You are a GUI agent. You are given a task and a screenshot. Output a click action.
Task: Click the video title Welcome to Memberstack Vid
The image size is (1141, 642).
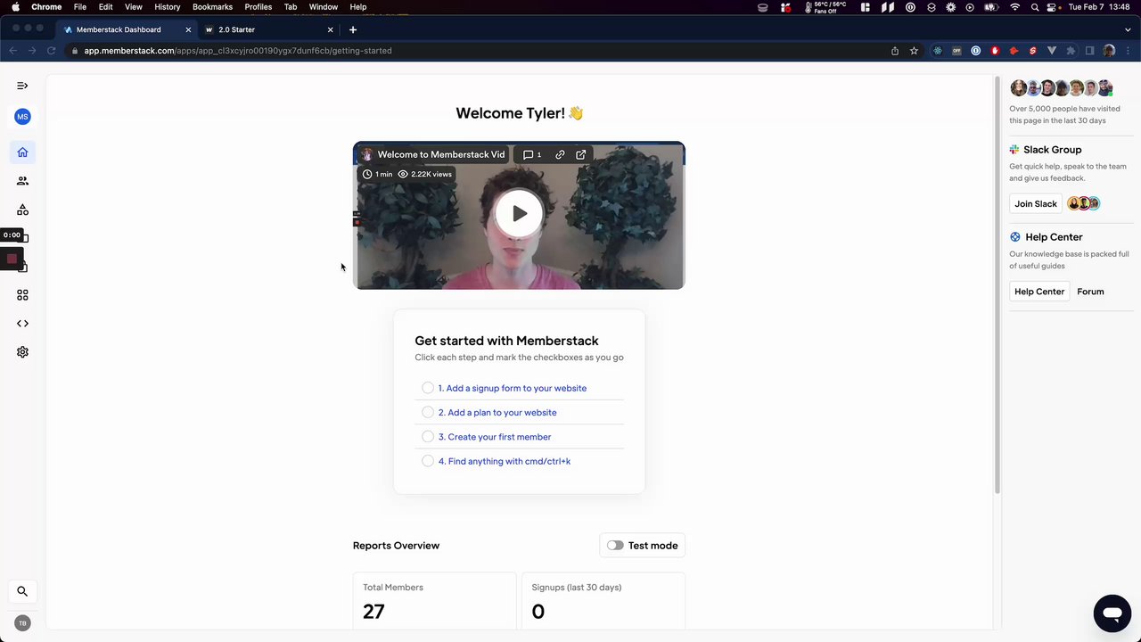[440, 154]
